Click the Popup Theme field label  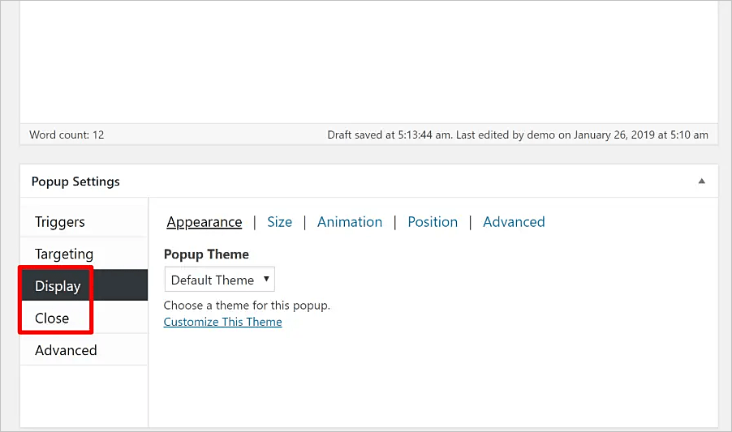(x=206, y=254)
